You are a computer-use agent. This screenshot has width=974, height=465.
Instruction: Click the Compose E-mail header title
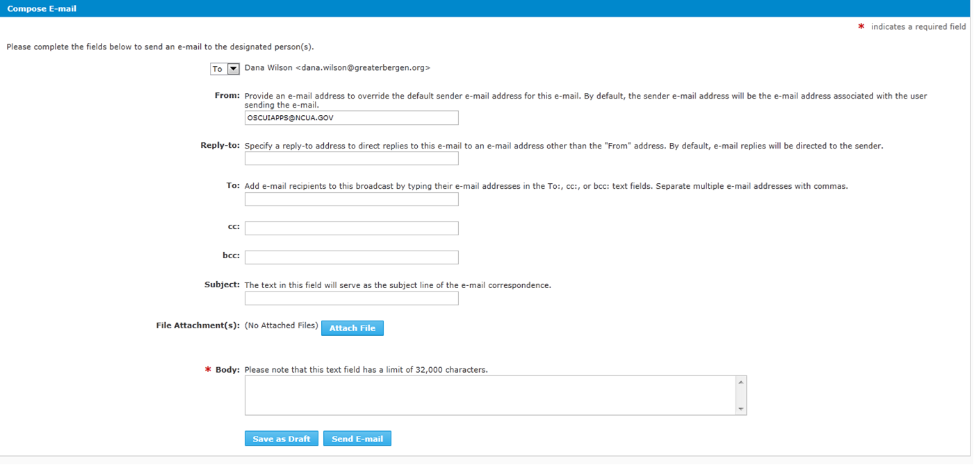(x=42, y=8)
